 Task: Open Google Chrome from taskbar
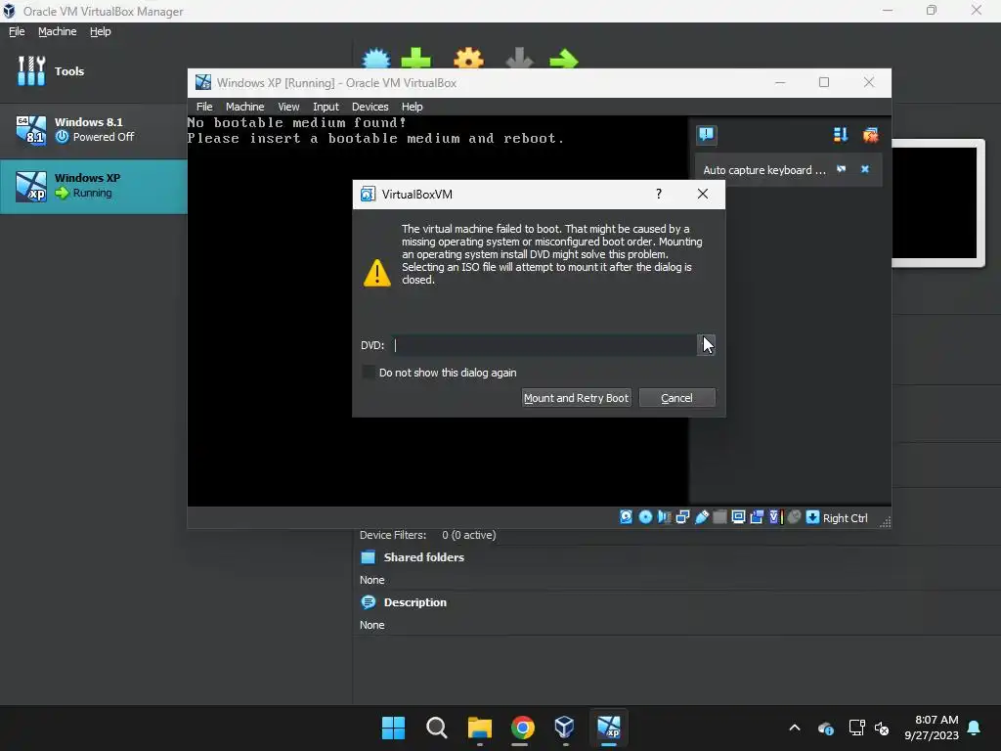coord(522,728)
